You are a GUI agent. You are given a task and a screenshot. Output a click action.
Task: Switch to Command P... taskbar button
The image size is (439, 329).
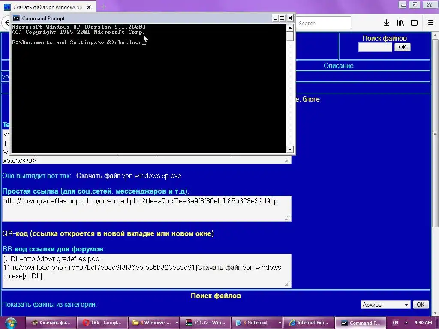[361, 323]
